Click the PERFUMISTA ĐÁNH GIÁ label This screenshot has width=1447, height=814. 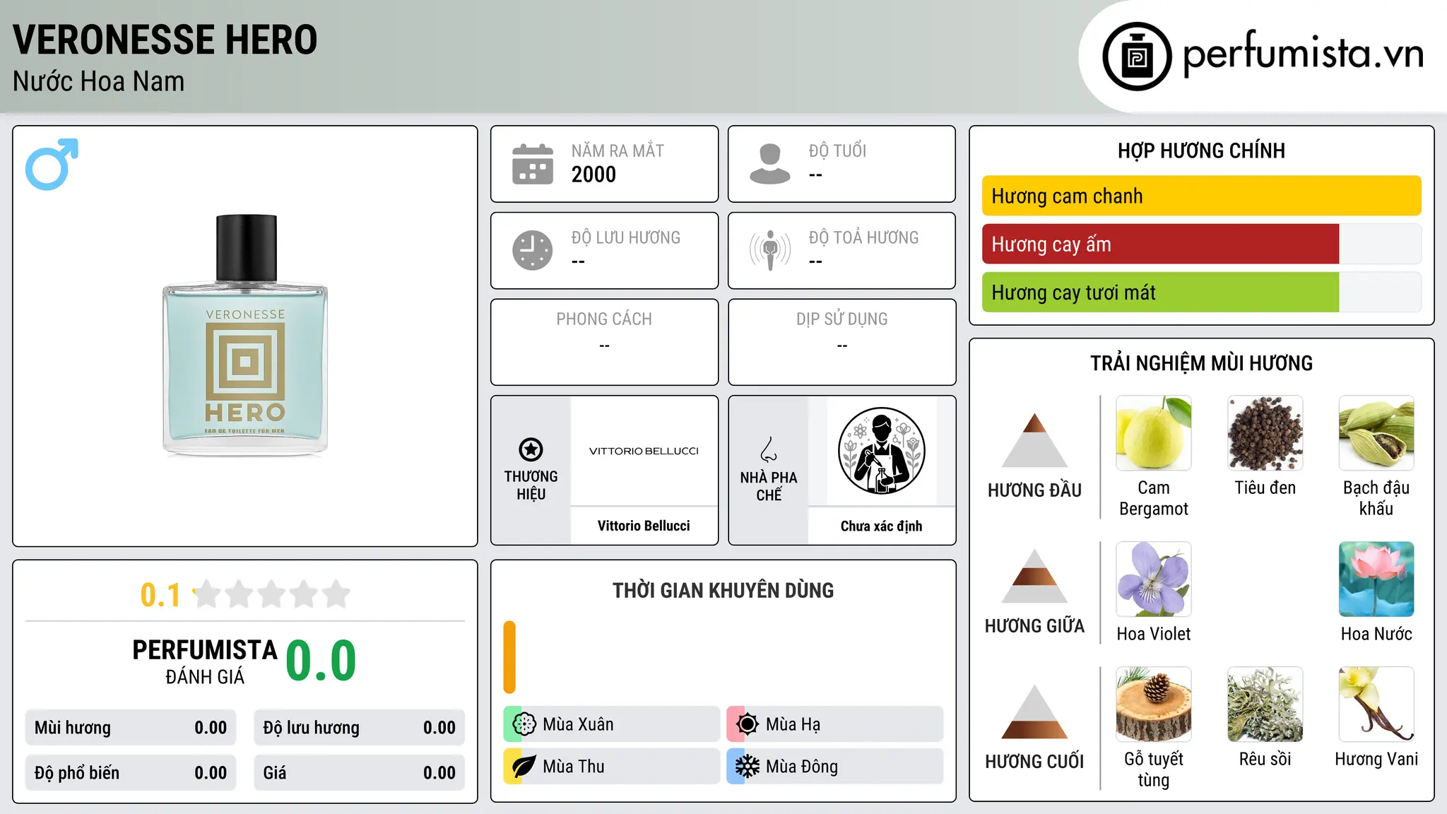(205, 661)
